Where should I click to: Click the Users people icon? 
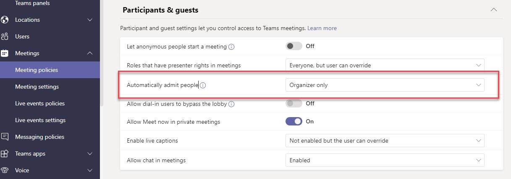[x=5, y=36]
